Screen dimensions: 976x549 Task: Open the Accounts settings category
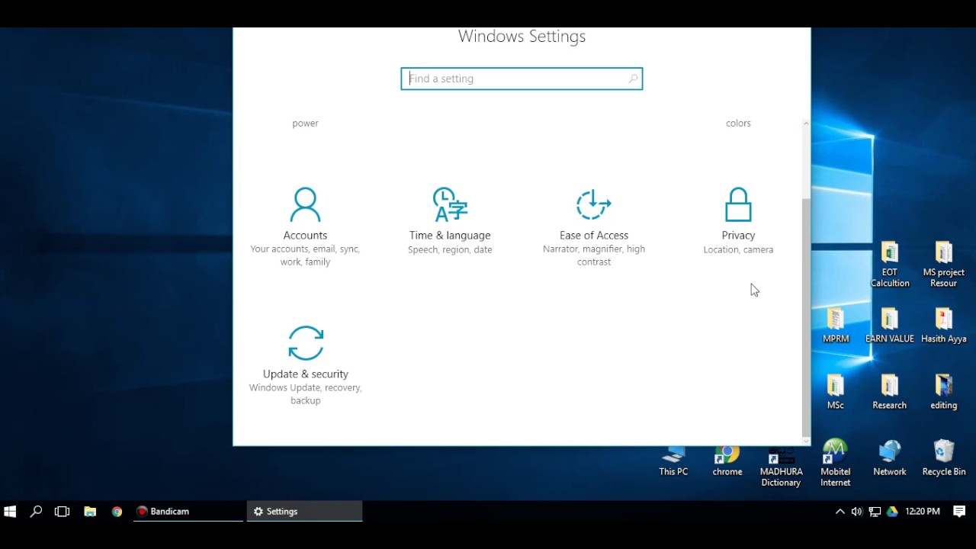[305, 226]
